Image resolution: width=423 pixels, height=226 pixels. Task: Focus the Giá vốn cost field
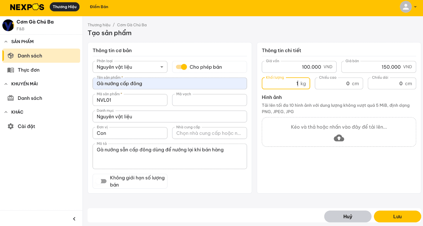pos(299,67)
